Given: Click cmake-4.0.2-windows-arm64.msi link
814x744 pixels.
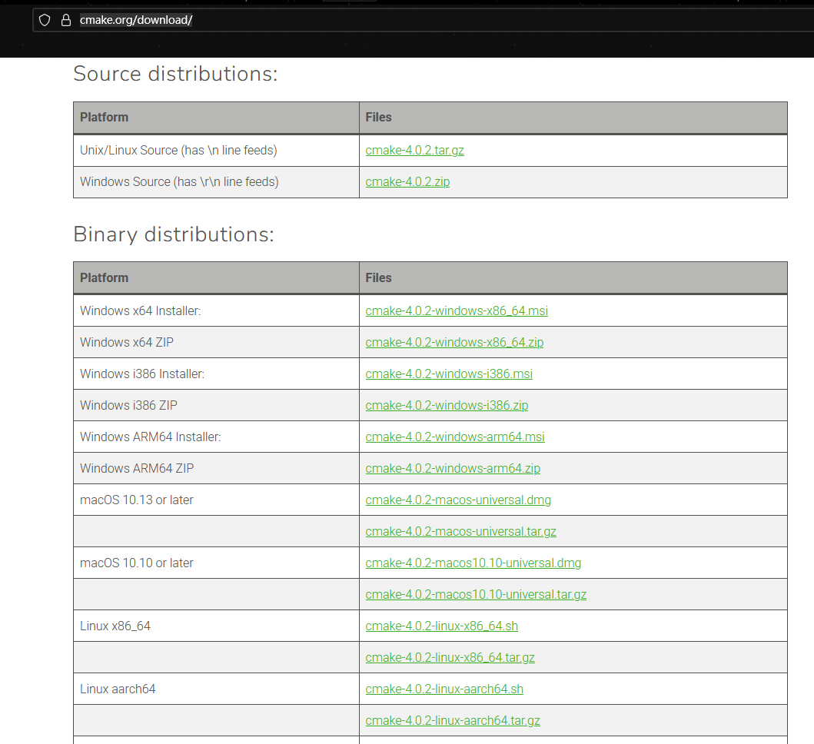Looking at the screenshot, I should tap(455, 437).
